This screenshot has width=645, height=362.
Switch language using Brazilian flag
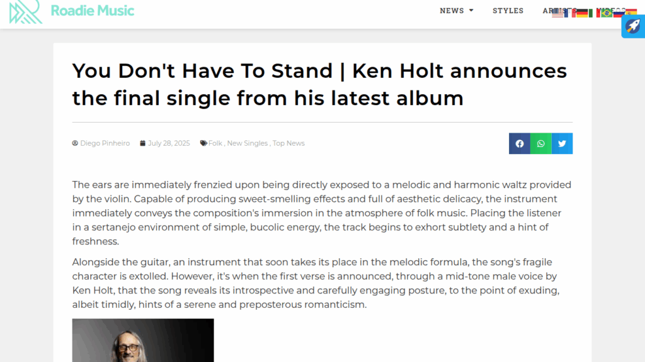pos(607,13)
